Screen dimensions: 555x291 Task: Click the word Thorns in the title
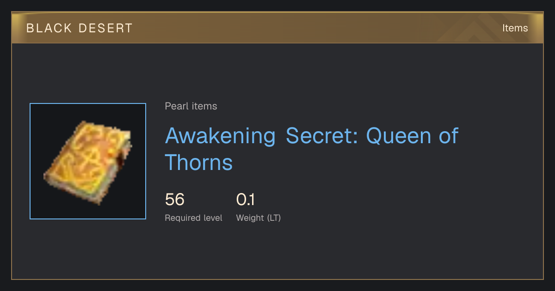pyautogui.click(x=199, y=163)
